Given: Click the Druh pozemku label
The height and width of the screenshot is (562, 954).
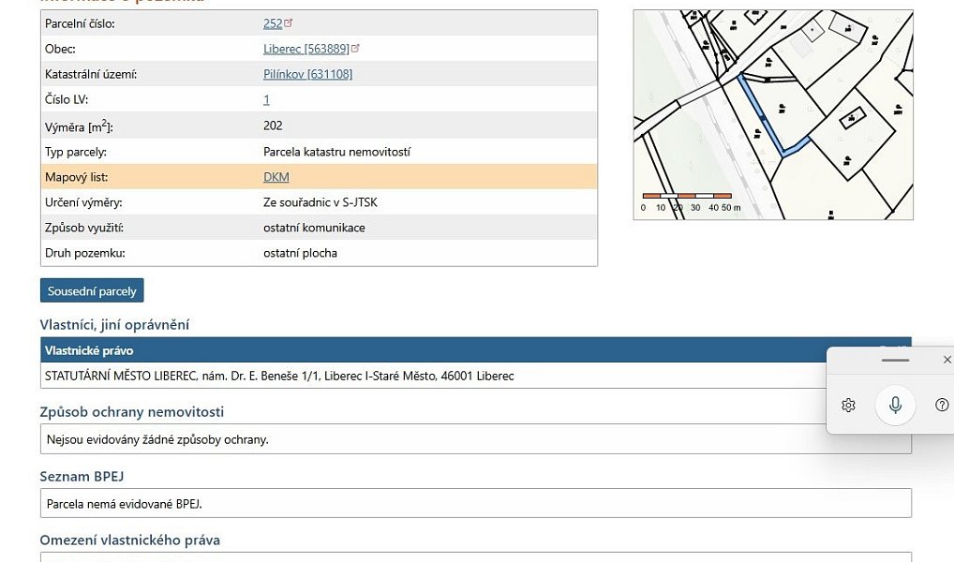Looking at the screenshot, I should point(85,253).
